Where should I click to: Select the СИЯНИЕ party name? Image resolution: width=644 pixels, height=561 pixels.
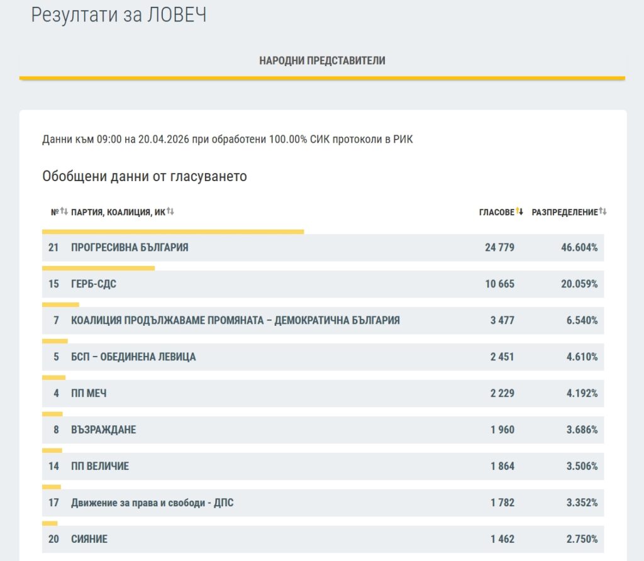coord(89,540)
